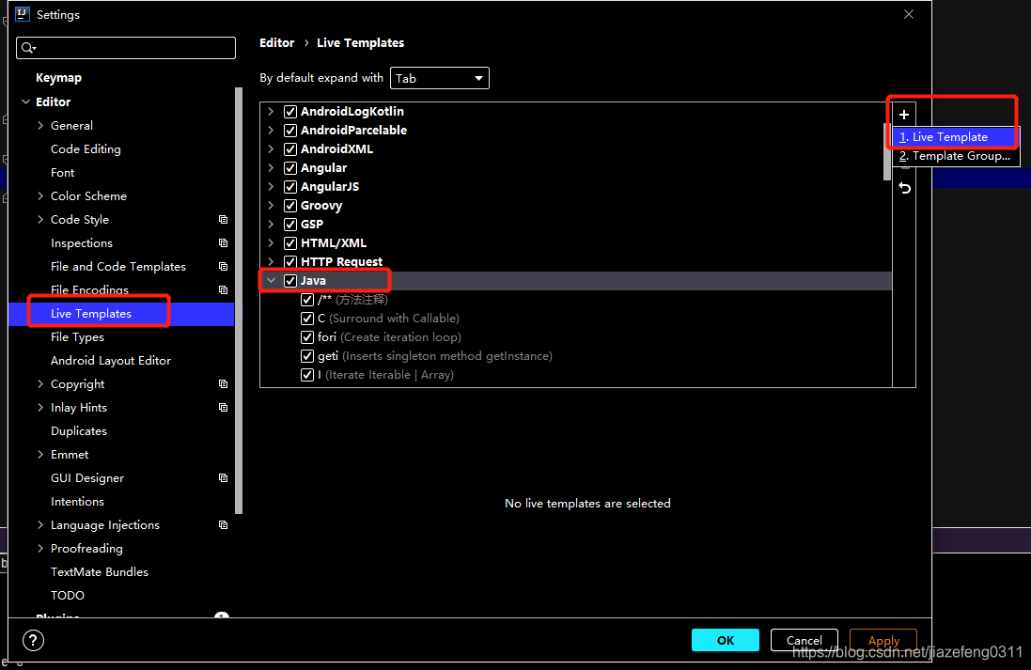Toggle the AngularJS group checkbox
Image resolution: width=1031 pixels, height=670 pixels.
point(290,187)
